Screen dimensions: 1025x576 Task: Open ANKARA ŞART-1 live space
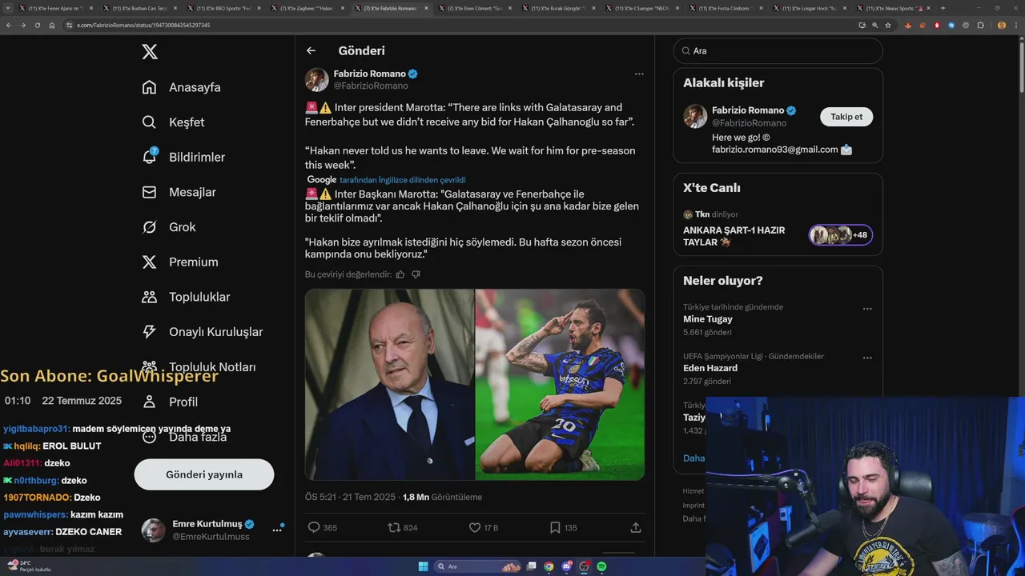tap(734, 236)
